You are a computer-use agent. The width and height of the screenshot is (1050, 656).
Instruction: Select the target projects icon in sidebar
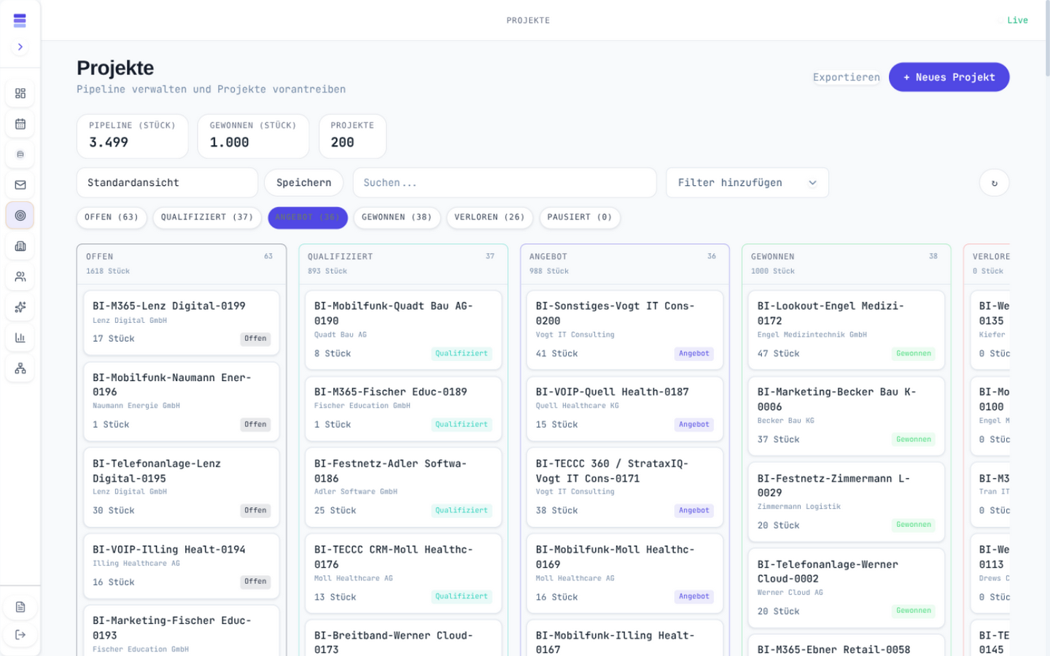point(20,216)
